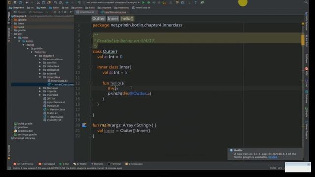This screenshot has height=177, width=315.
Task: Click the package declaration on line 1
Action: pyautogui.click(x=137, y=25)
